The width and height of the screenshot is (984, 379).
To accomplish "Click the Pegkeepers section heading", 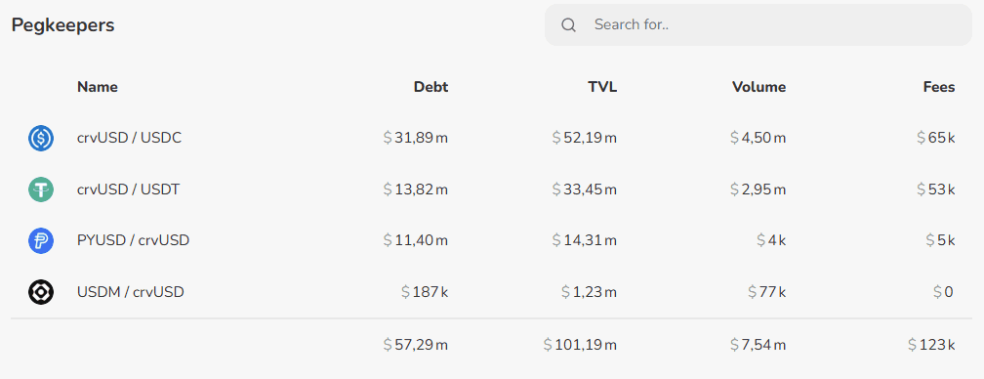I will point(62,25).
